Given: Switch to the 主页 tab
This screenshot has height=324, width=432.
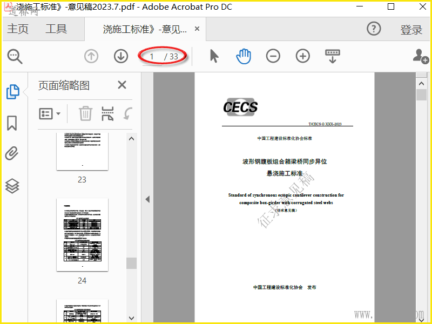Looking at the screenshot, I should (18, 29).
